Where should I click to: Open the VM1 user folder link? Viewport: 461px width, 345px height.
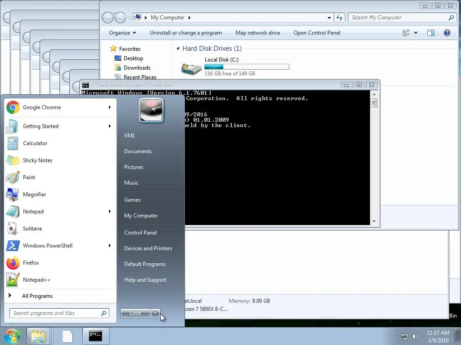[x=129, y=136]
